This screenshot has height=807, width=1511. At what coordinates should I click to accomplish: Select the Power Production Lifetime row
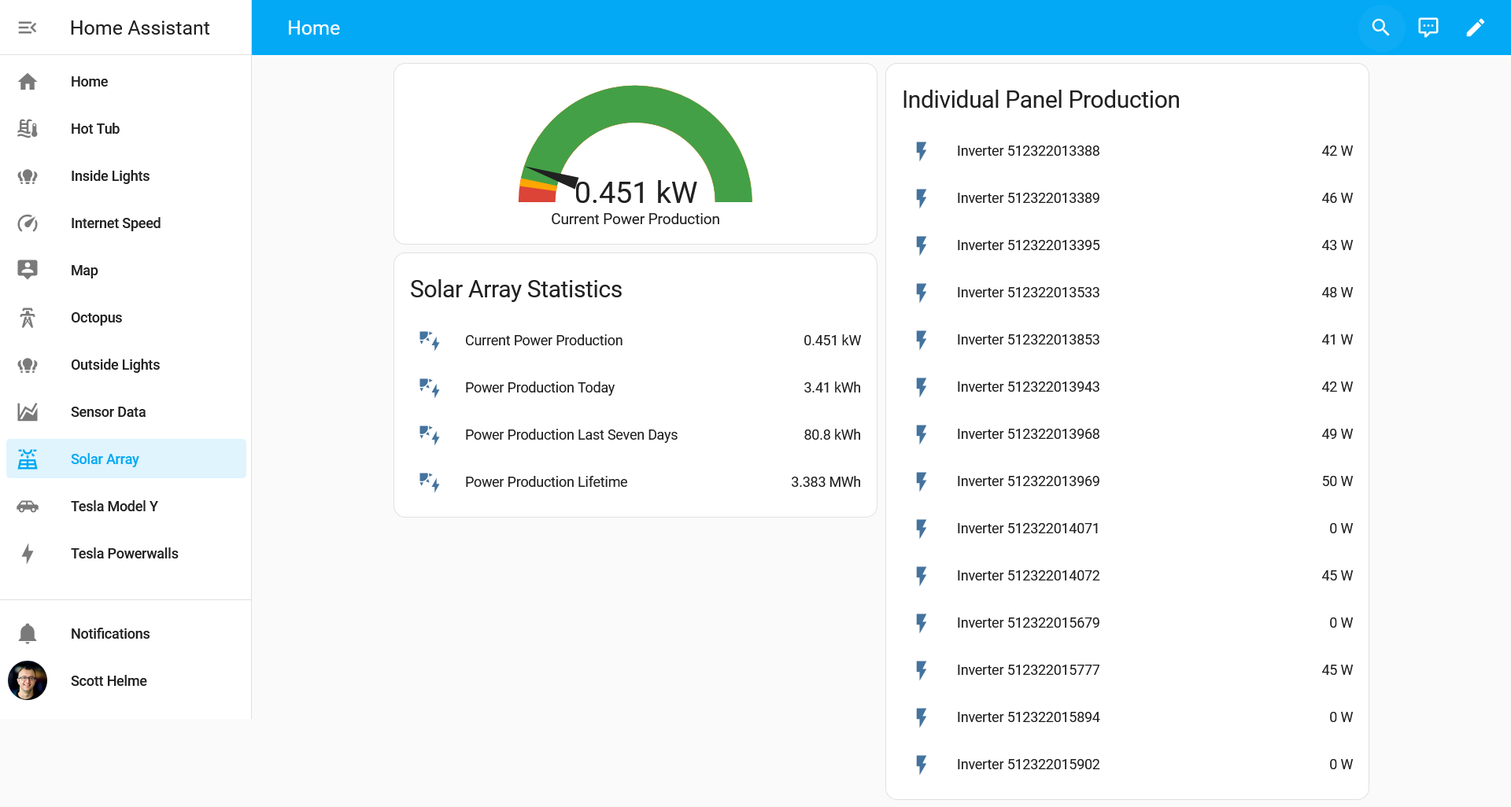pyautogui.click(x=546, y=482)
